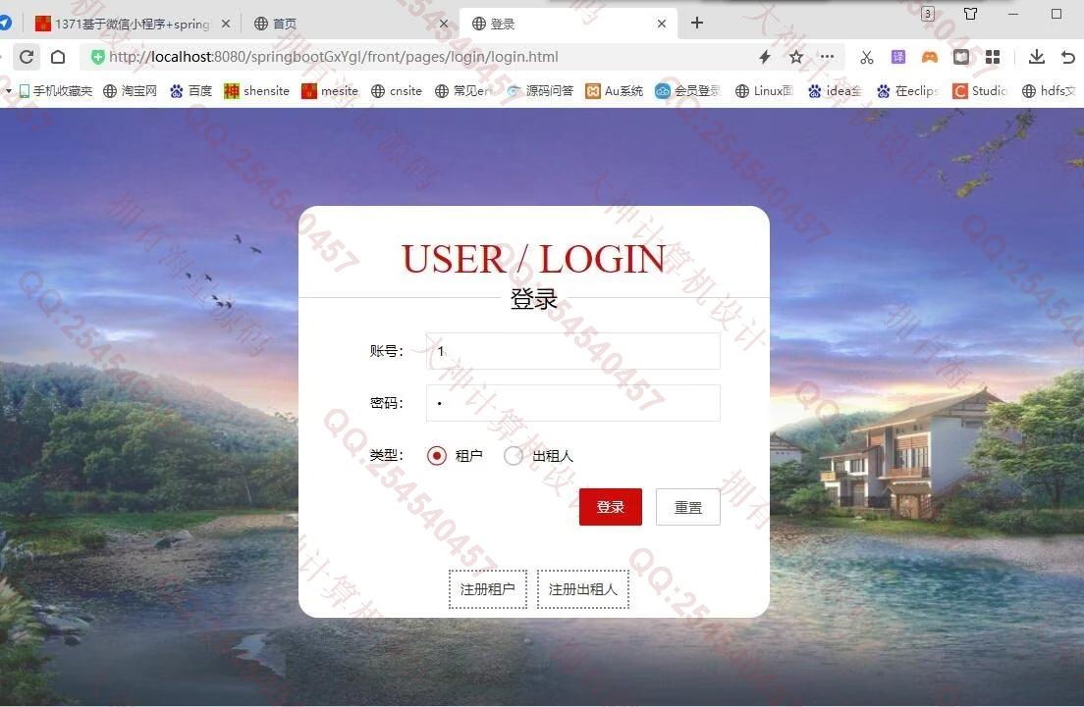Viewport: 1084px width, 707px height.
Task: Click the 注册出租人 register button
Action: pos(583,589)
